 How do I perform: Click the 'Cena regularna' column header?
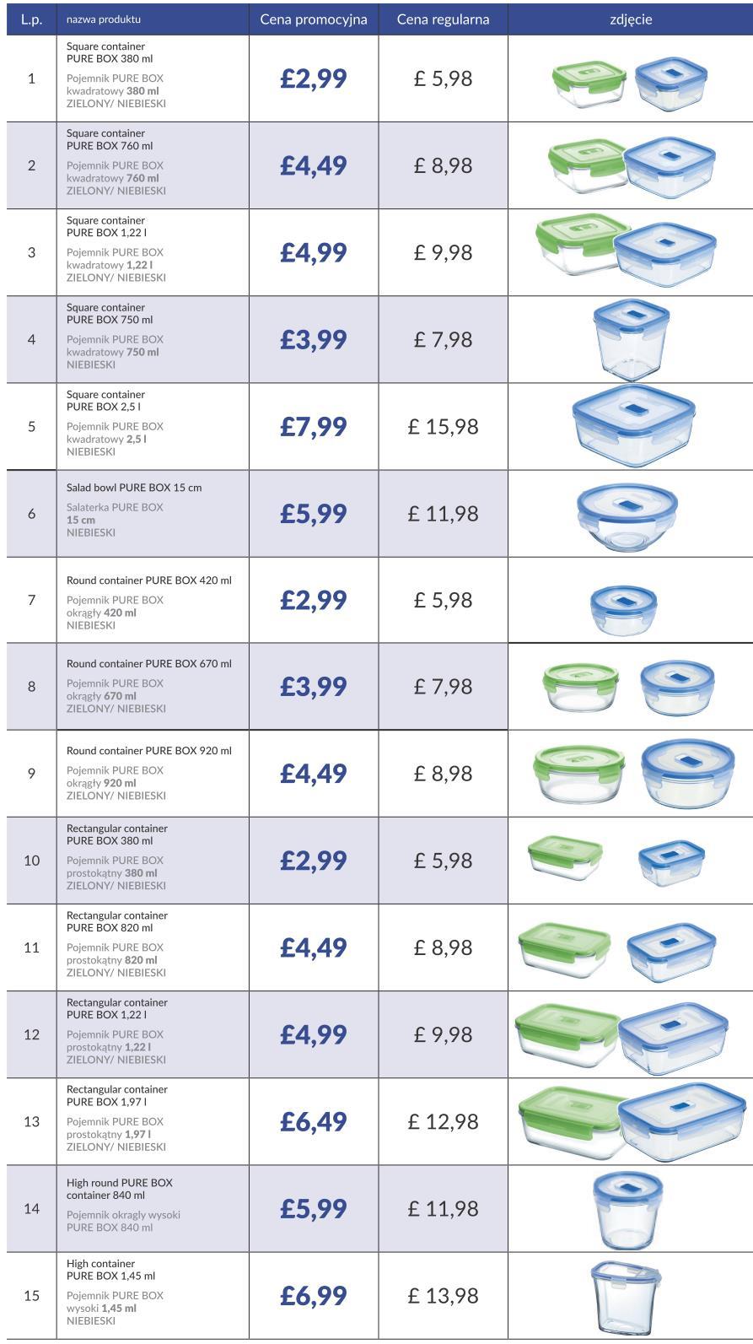pos(443,19)
